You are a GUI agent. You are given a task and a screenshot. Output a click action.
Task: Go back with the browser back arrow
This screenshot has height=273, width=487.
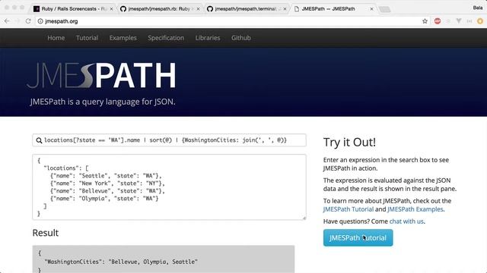[7, 21]
